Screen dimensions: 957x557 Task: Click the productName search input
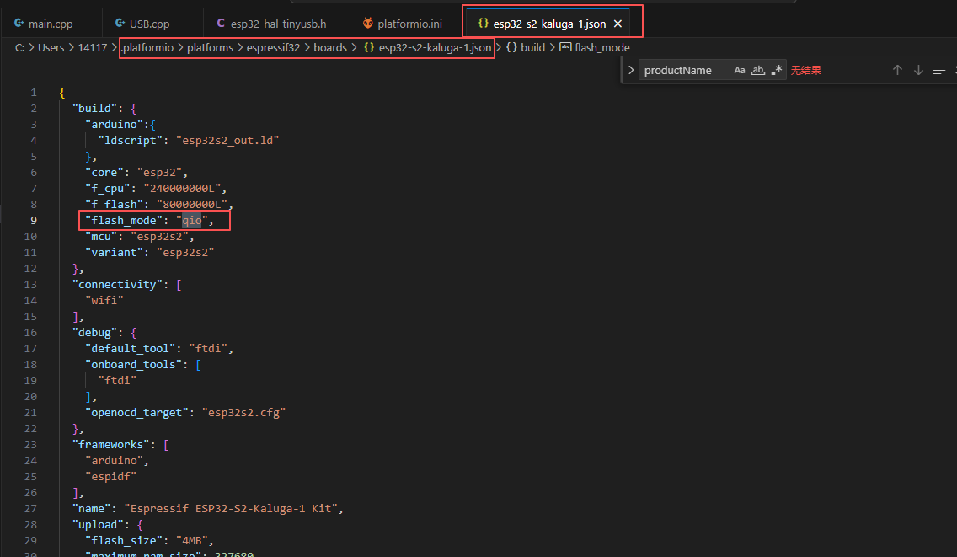point(685,70)
